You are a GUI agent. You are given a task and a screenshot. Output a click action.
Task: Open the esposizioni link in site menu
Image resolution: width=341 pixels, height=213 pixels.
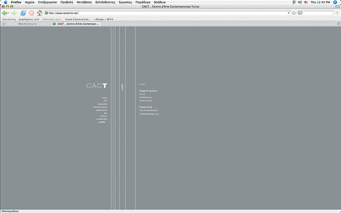102,104
